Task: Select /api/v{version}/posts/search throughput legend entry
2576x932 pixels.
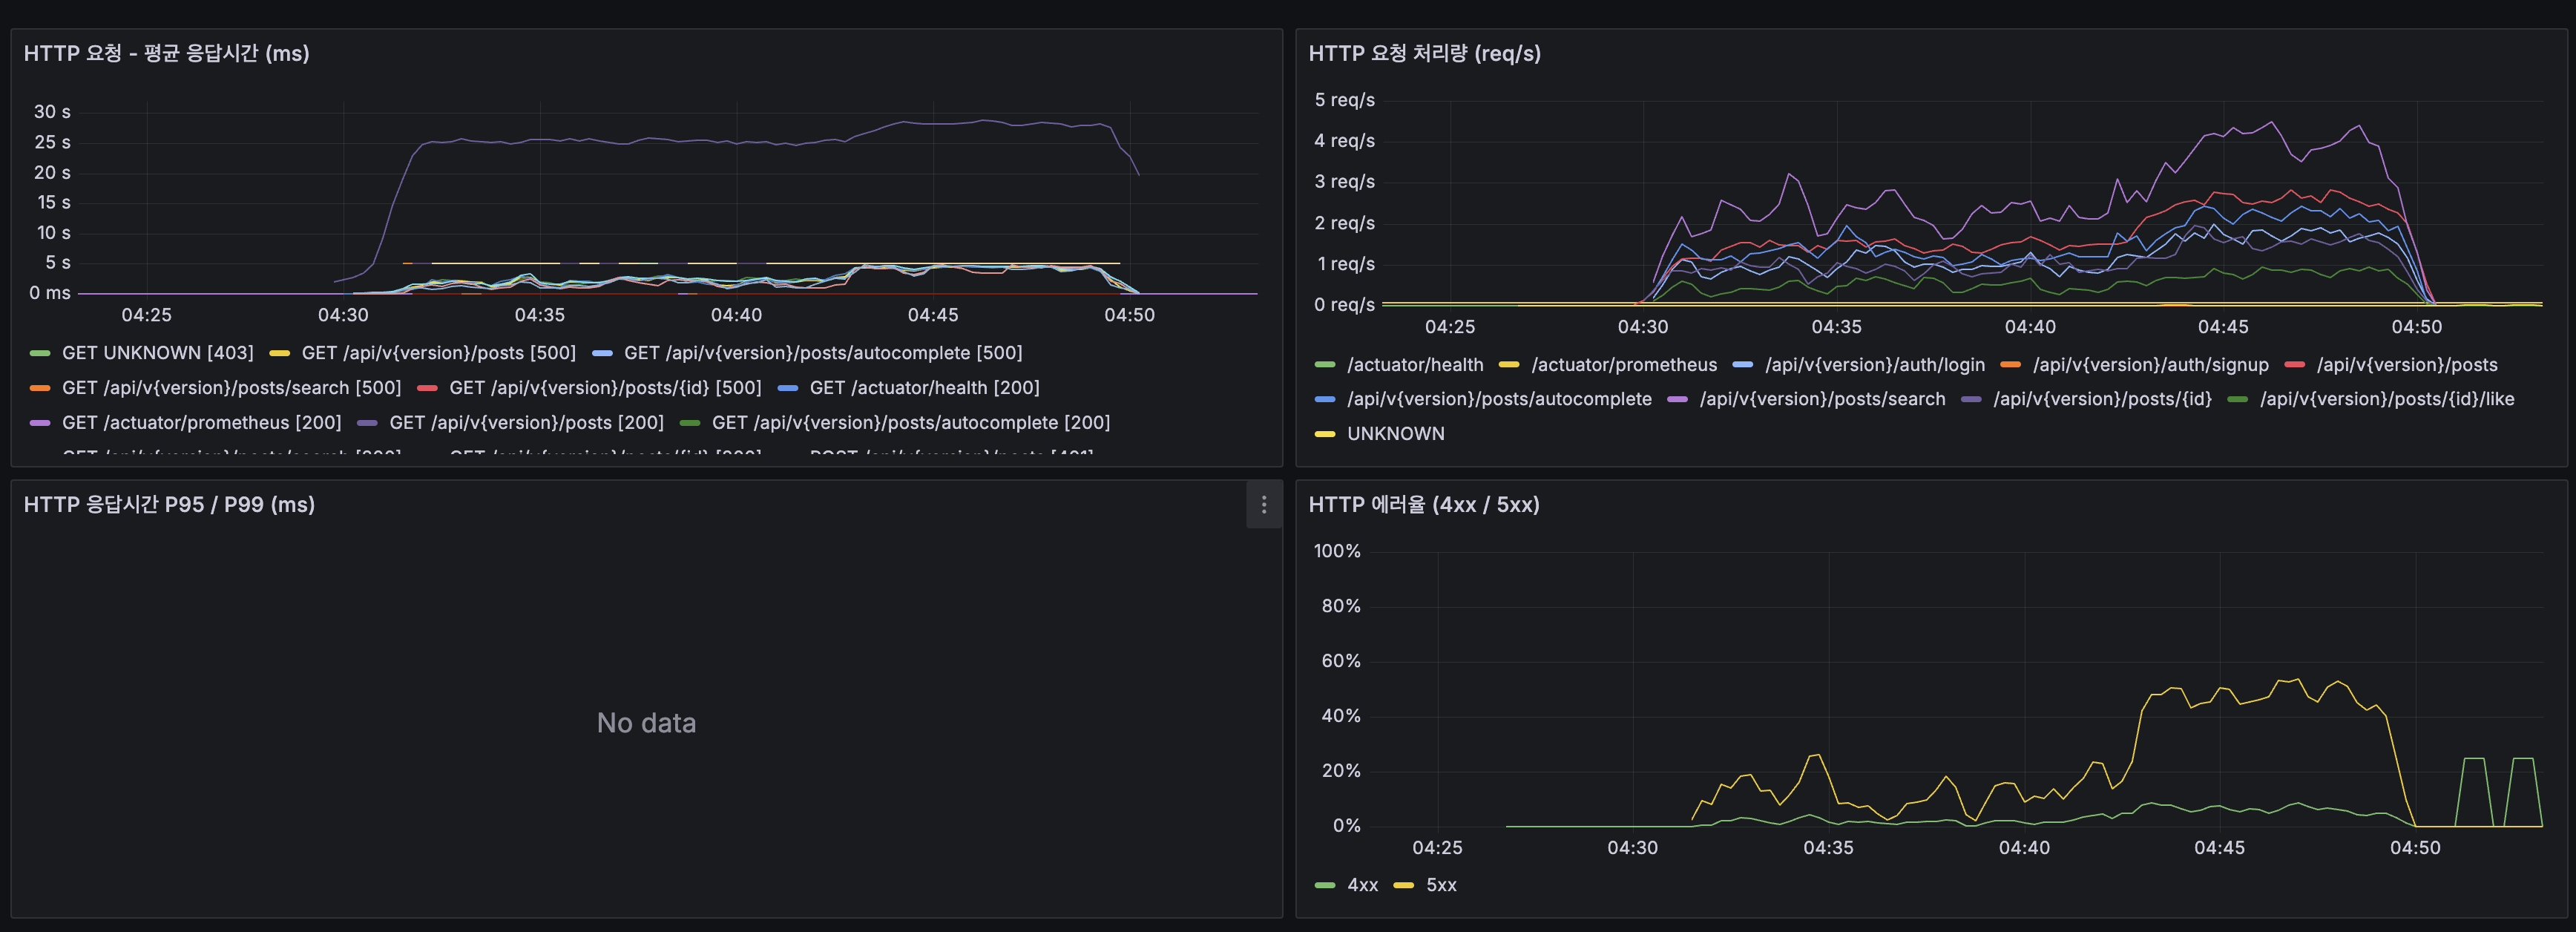Action: (x=1822, y=399)
